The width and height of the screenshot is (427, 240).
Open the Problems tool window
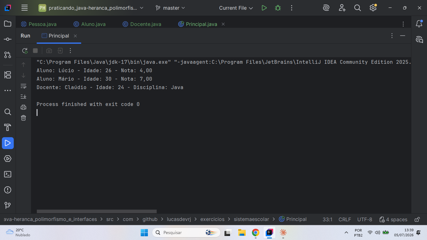(8, 190)
